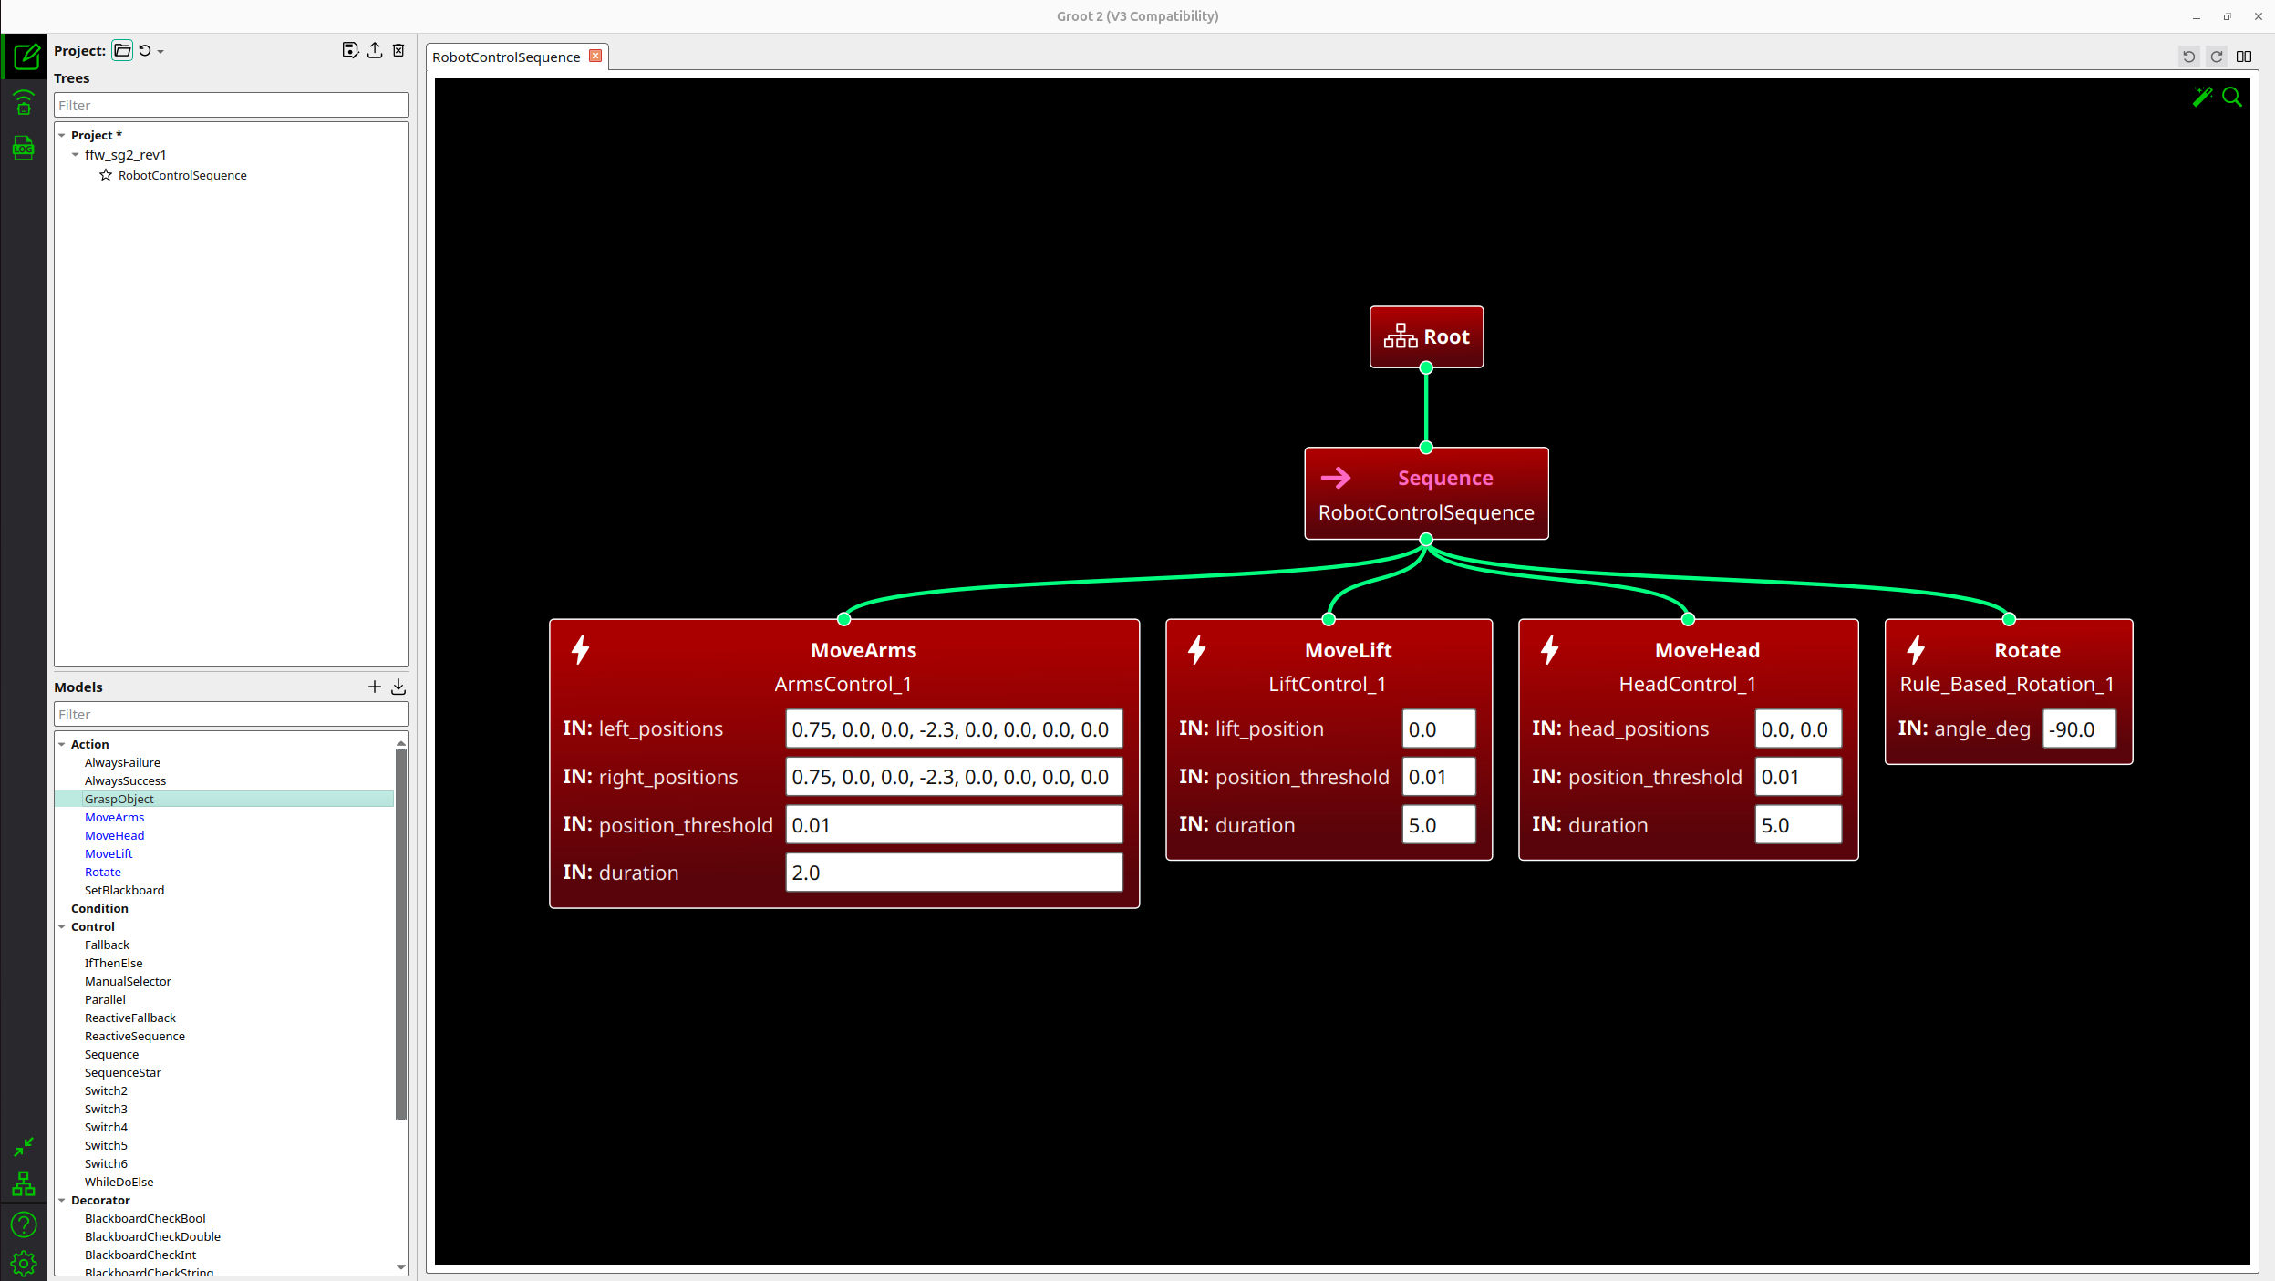Undo the last change in the canvas
The height and width of the screenshot is (1281, 2275).
pyautogui.click(x=2189, y=57)
